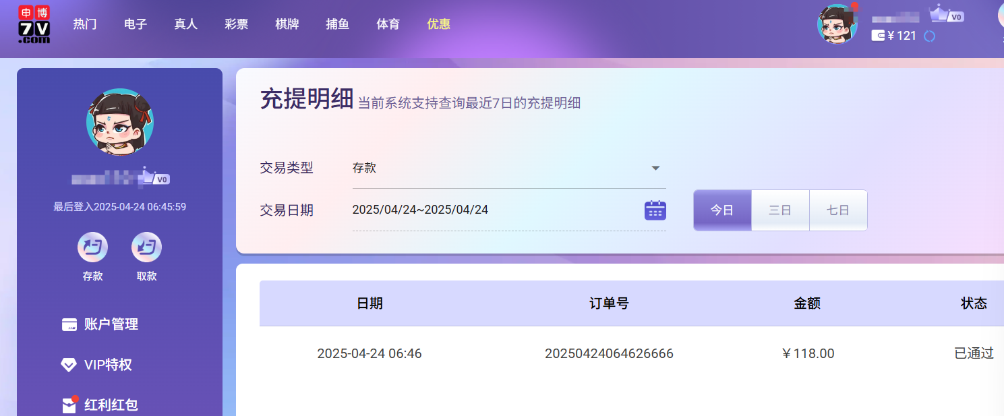Go to 优惠 promotions page
The width and height of the screenshot is (1004, 416).
[438, 24]
